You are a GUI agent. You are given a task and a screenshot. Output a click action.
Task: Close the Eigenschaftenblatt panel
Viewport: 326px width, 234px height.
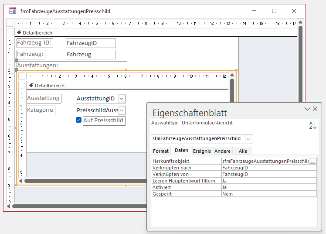pyautogui.click(x=315, y=109)
